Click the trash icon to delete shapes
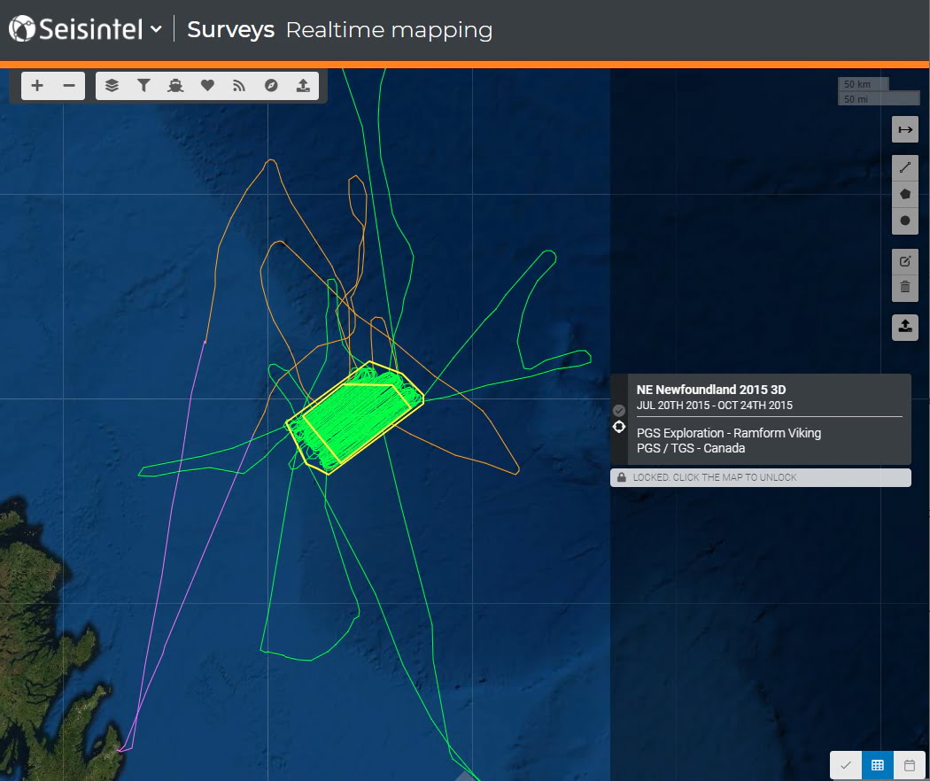The image size is (930, 781). [904, 287]
